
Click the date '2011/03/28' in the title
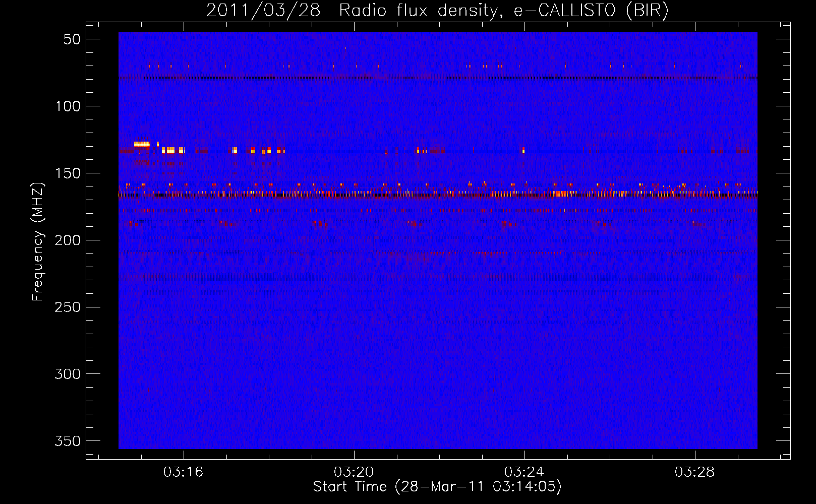tap(263, 11)
